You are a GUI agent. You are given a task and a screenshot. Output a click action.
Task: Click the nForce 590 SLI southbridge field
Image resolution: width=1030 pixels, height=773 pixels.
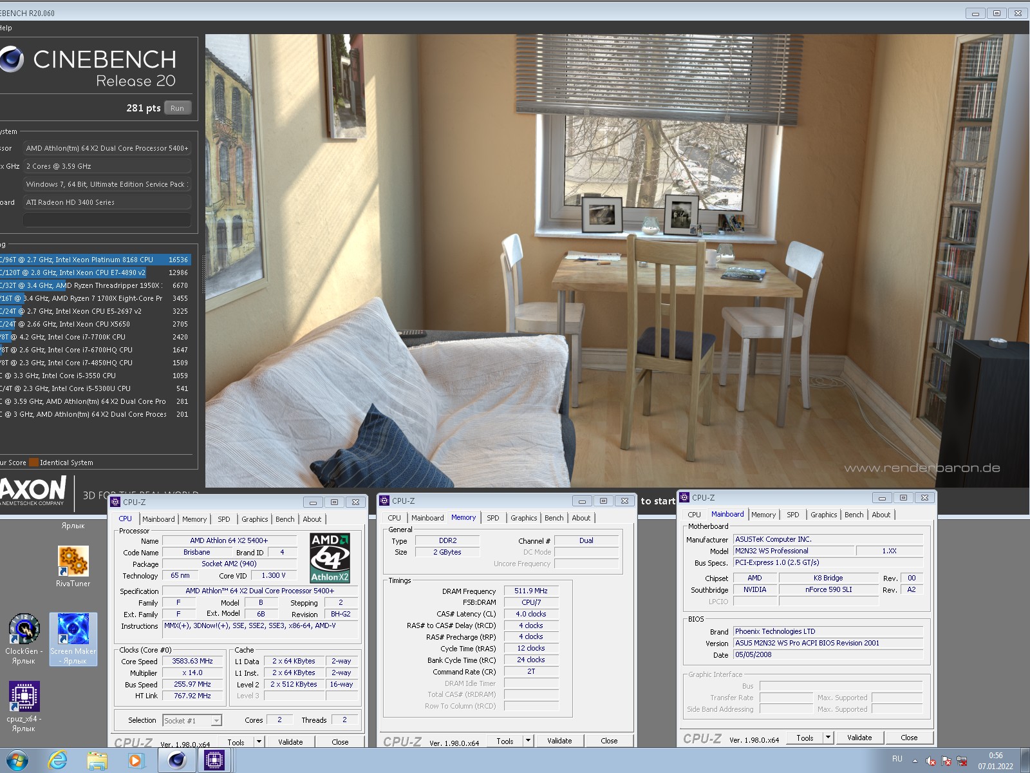(x=829, y=589)
